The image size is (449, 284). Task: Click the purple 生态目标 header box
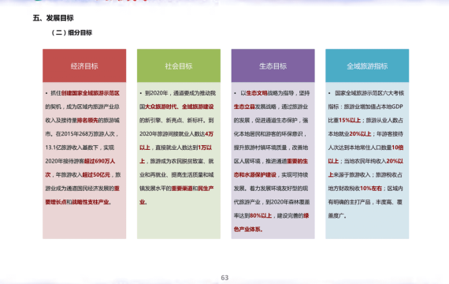click(273, 65)
